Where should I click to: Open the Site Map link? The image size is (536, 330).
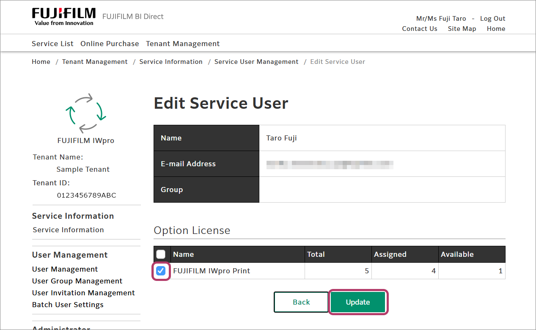(462, 29)
